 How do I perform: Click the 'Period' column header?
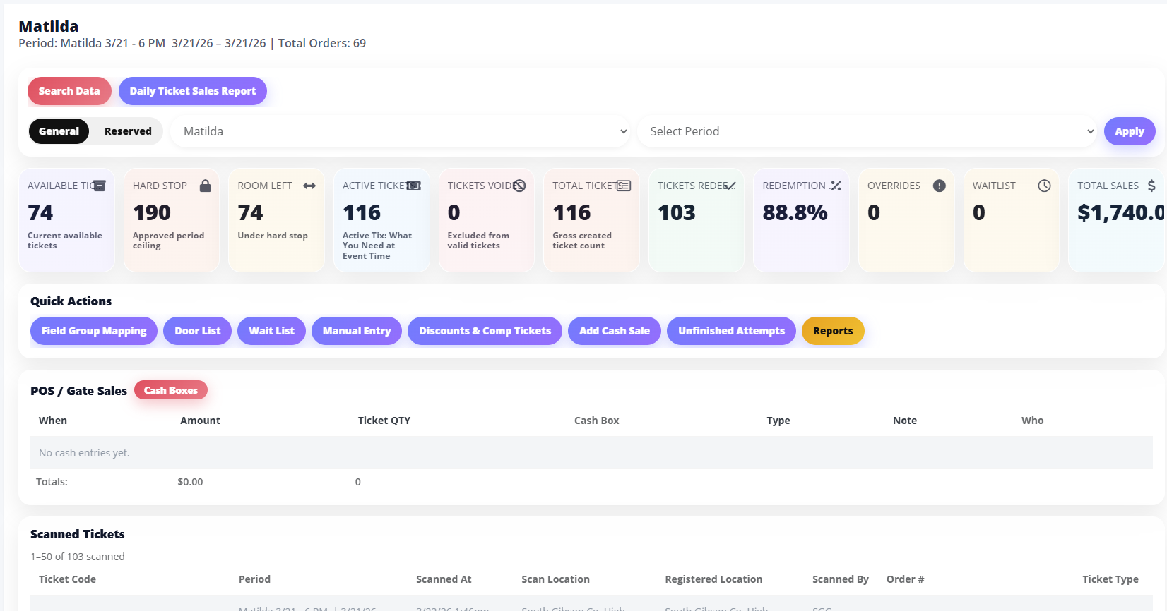254,579
